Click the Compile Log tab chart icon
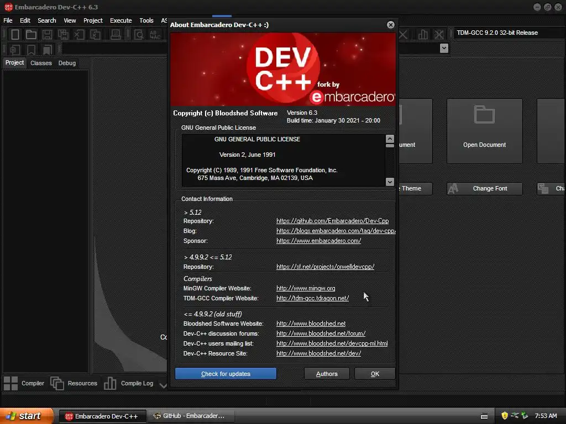The image size is (566, 424). (110, 383)
